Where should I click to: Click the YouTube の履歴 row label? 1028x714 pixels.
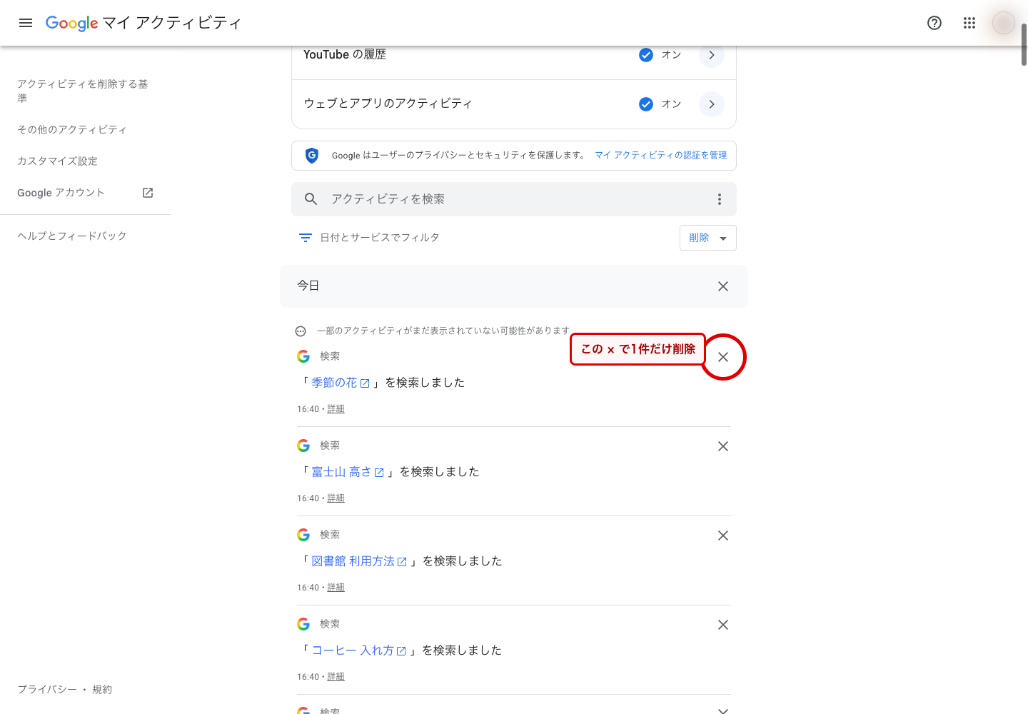pyautogui.click(x=345, y=54)
